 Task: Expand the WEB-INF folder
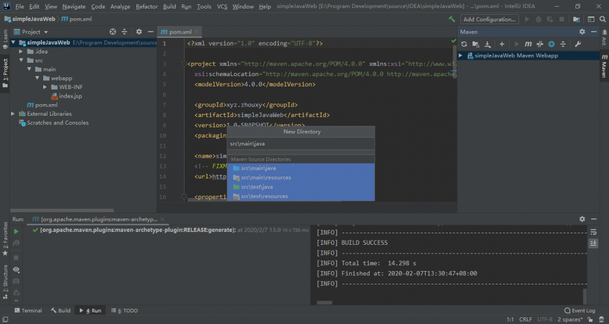[45, 87]
